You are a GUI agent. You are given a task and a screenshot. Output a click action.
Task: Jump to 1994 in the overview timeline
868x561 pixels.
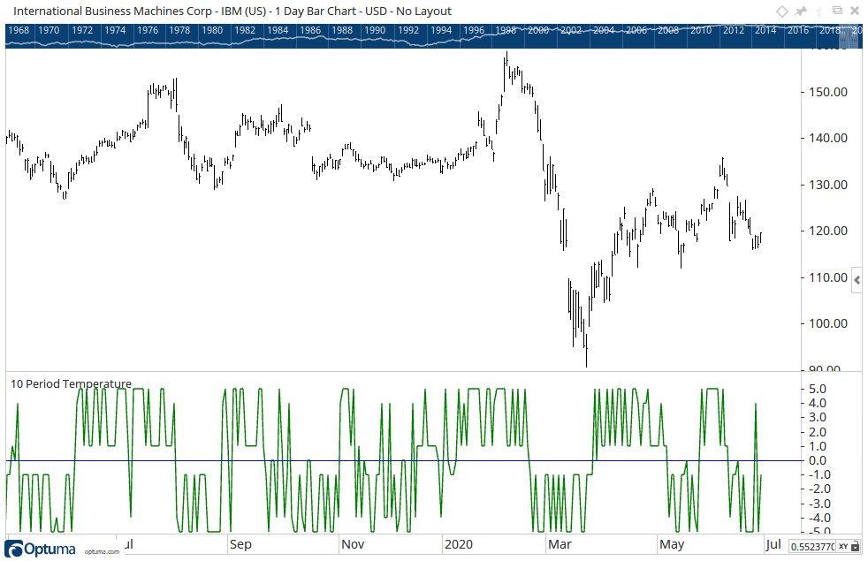click(x=441, y=30)
